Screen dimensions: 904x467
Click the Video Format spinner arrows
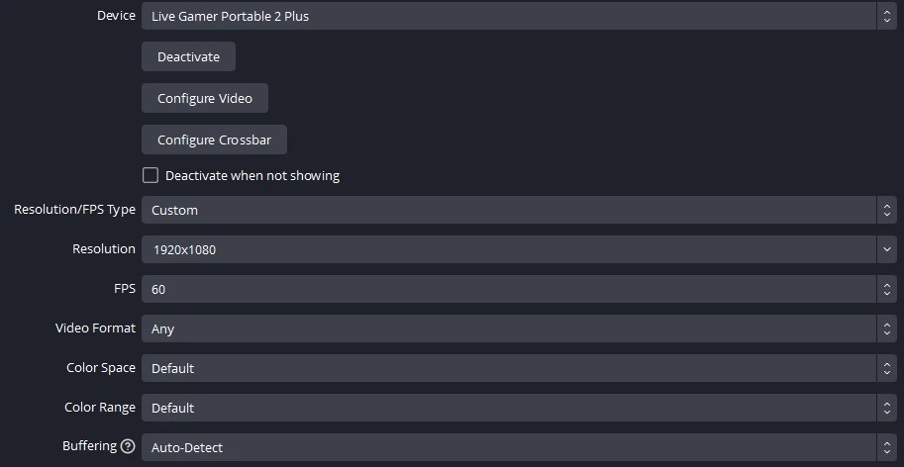[886, 328]
